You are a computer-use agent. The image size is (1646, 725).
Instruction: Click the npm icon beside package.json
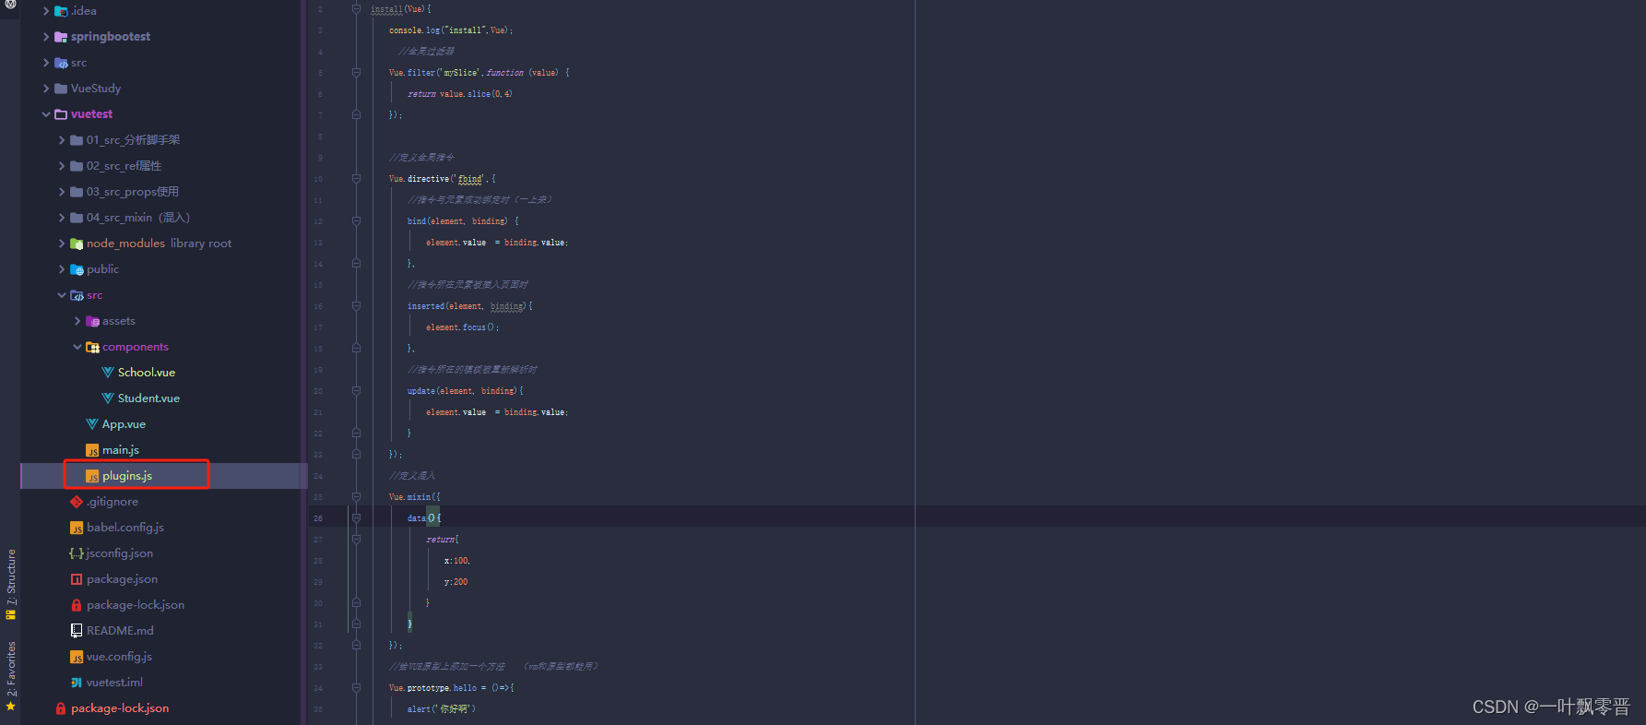[77, 579]
